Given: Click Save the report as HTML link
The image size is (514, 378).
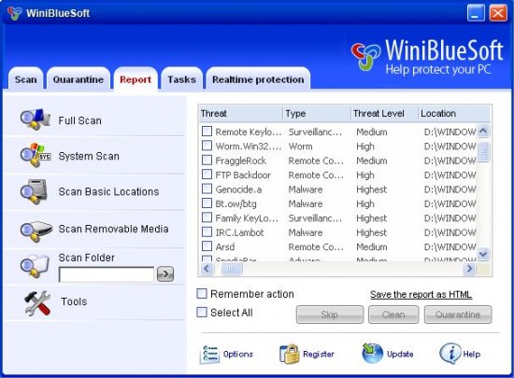Looking at the screenshot, I should tap(421, 295).
